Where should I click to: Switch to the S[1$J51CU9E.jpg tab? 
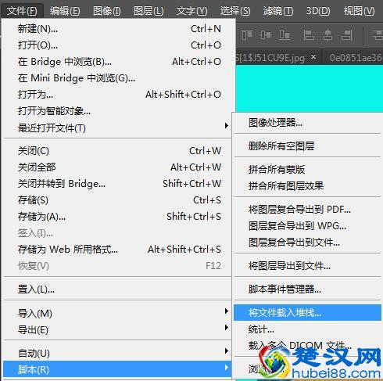click(270, 58)
